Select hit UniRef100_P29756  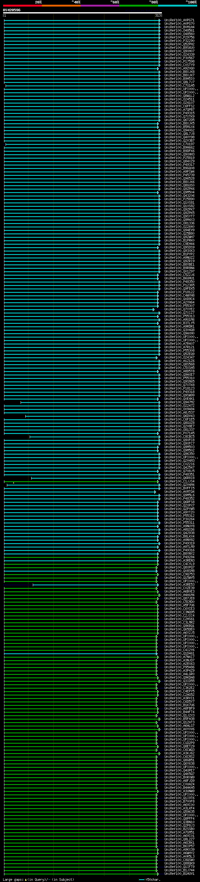click(179, 37)
